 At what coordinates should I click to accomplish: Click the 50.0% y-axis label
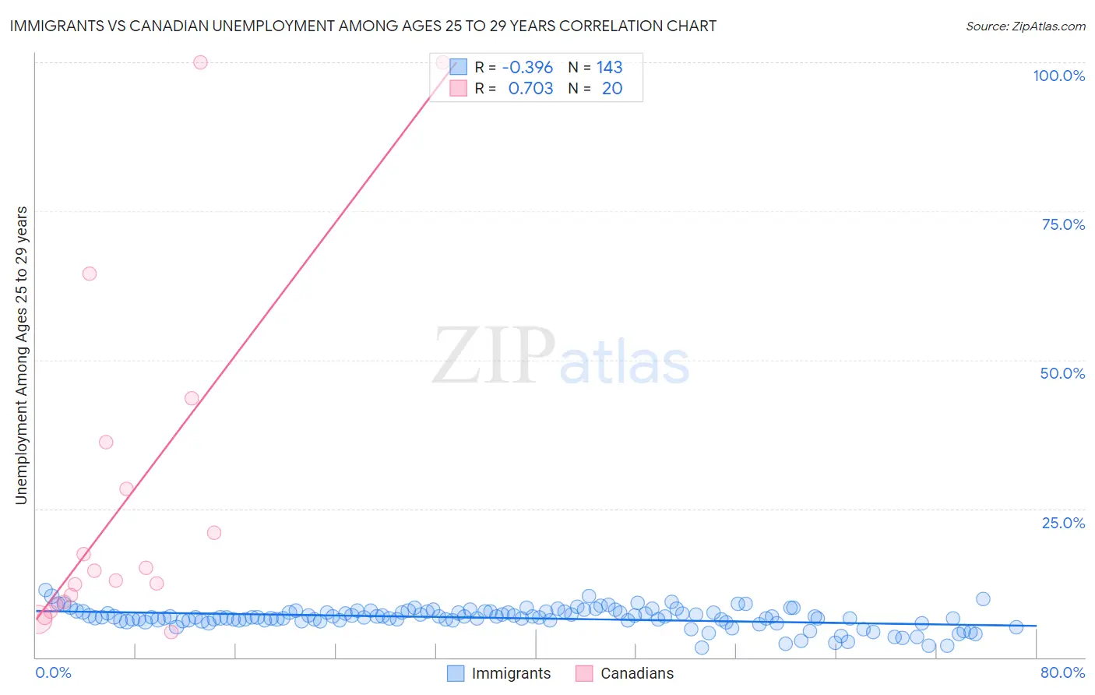click(1062, 373)
